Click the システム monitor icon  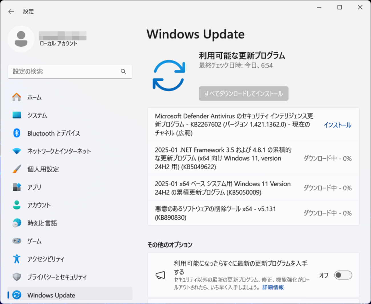[x=17, y=115]
